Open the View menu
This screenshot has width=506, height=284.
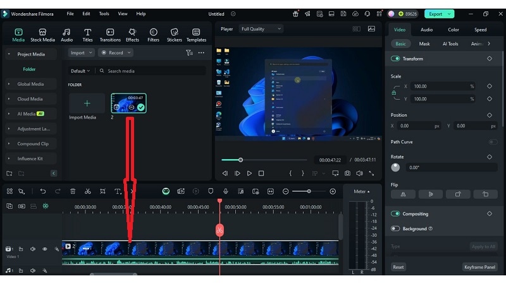123,14
